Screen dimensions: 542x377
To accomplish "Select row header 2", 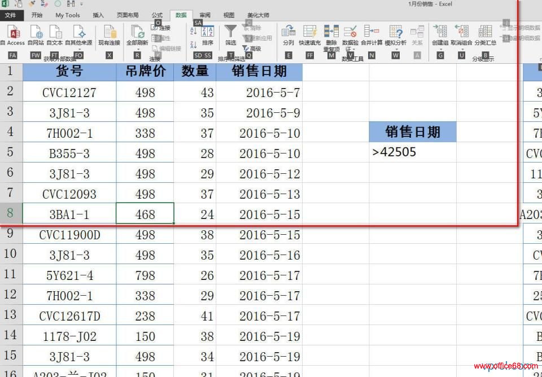I will coord(10,91).
